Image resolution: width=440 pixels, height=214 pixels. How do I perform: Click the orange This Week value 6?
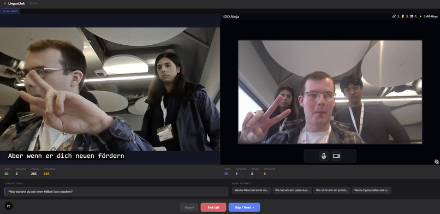point(265,174)
